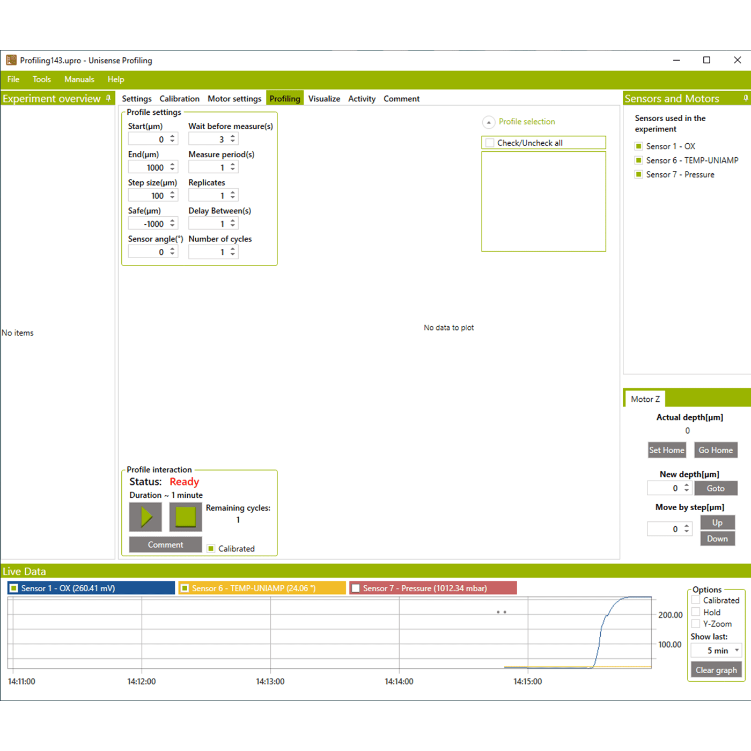This screenshot has height=751, width=751.
Task: Click the Unisense Profiling app icon in title bar
Action: point(11,60)
